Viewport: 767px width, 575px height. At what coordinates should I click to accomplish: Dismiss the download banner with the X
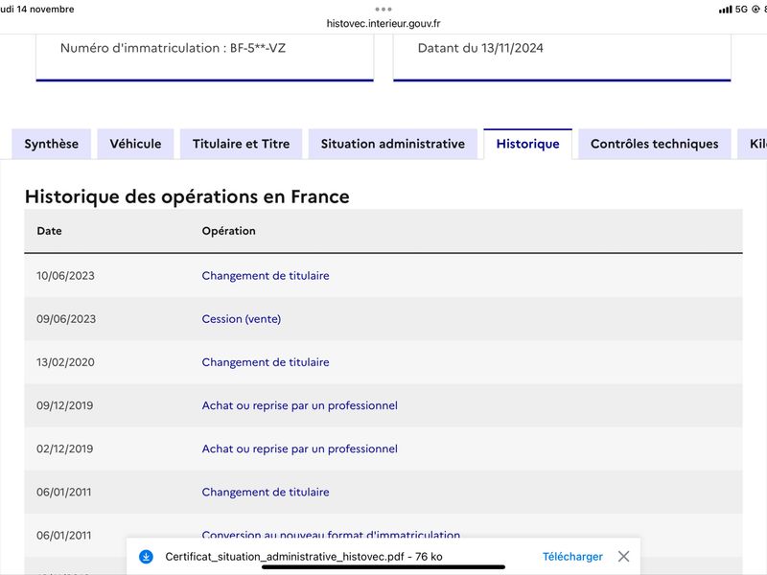click(x=623, y=557)
